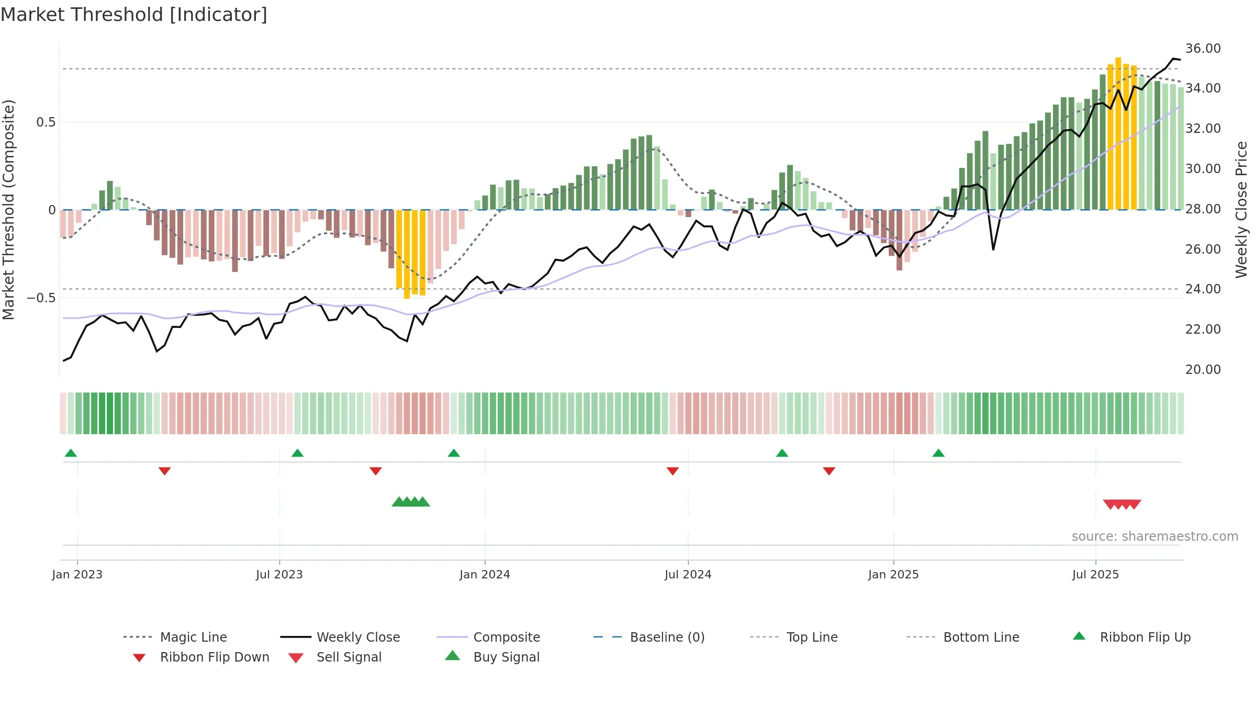Toggle the Top Line legend entry
The height and width of the screenshot is (706, 1256).
pyautogui.click(x=794, y=637)
